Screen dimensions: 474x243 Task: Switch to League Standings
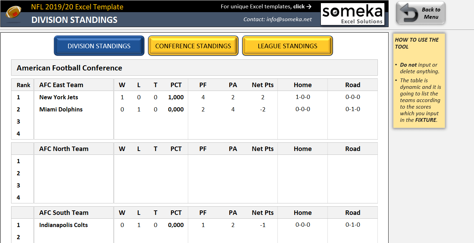(288, 46)
